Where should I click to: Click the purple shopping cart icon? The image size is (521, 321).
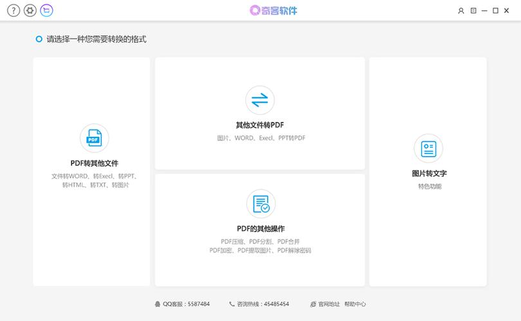tap(46, 11)
